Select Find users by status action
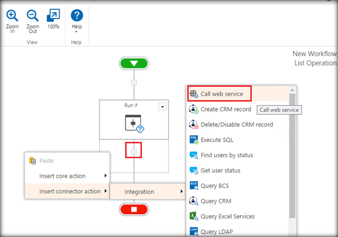Viewport: 338px width, 237px height. (238, 155)
